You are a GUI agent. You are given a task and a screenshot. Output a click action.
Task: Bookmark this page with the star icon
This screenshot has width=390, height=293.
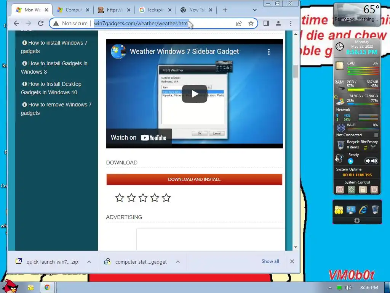[251, 23]
